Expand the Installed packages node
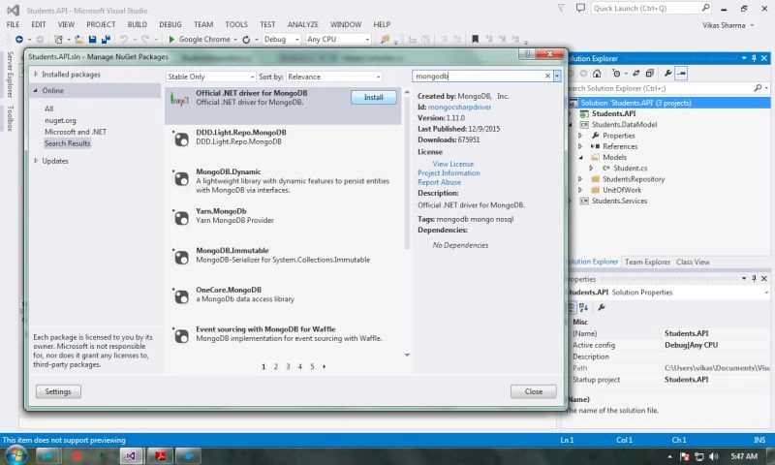Image resolution: width=775 pixels, height=465 pixels. pyautogui.click(x=36, y=75)
